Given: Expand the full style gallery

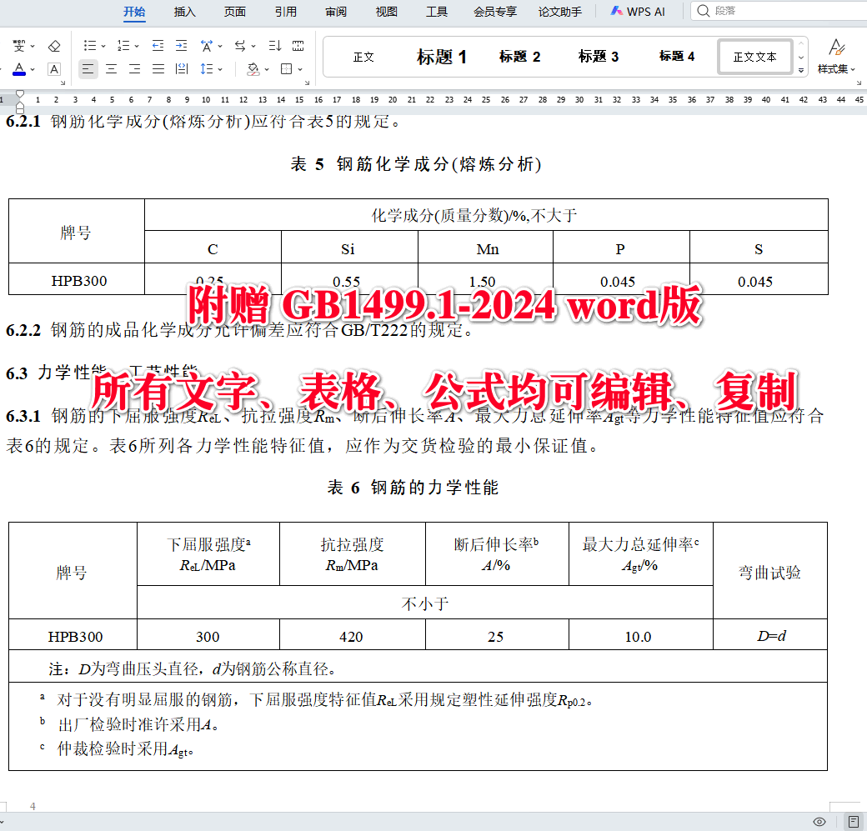Looking at the screenshot, I should coord(800,70).
